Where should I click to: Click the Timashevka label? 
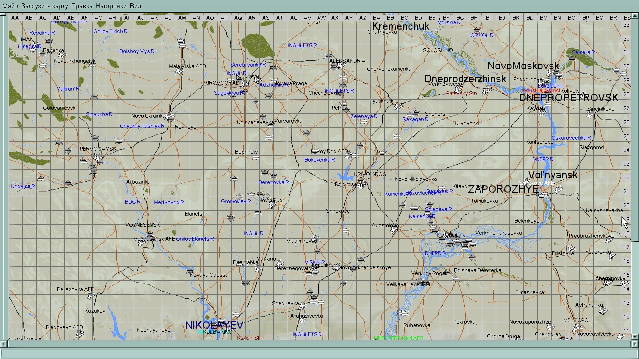pyautogui.click(x=529, y=292)
